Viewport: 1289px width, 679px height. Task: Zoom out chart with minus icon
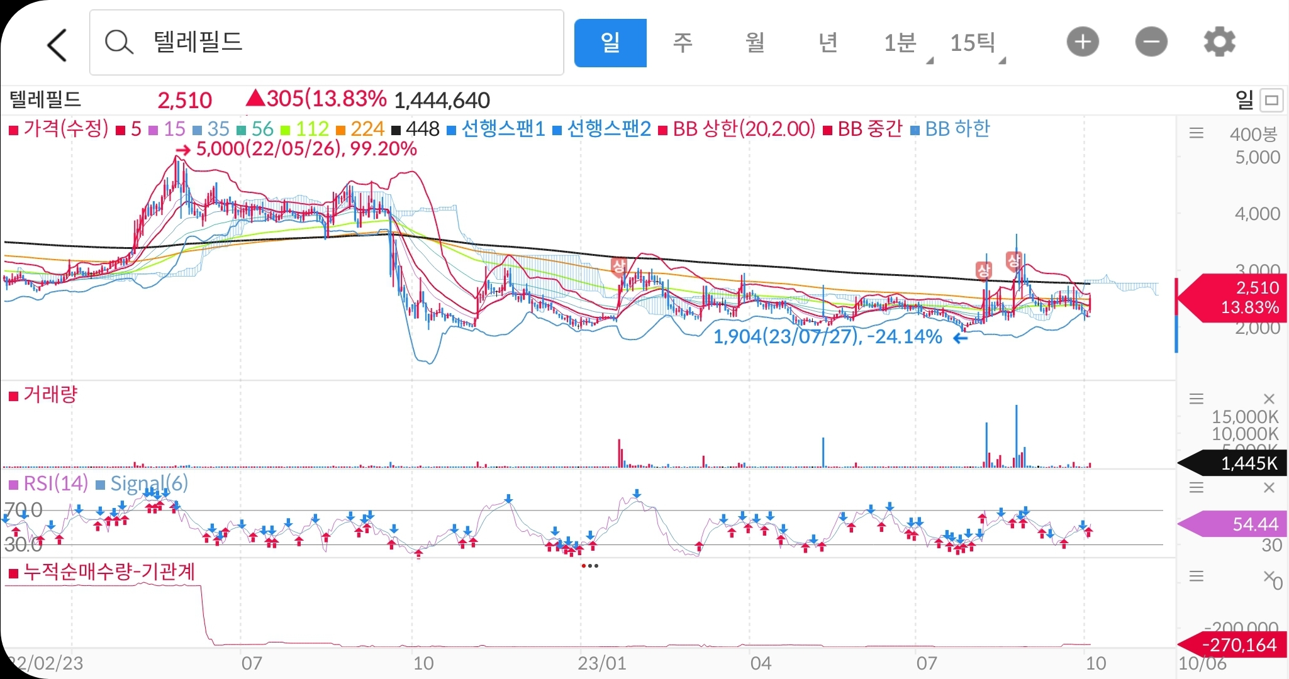click(x=1151, y=43)
